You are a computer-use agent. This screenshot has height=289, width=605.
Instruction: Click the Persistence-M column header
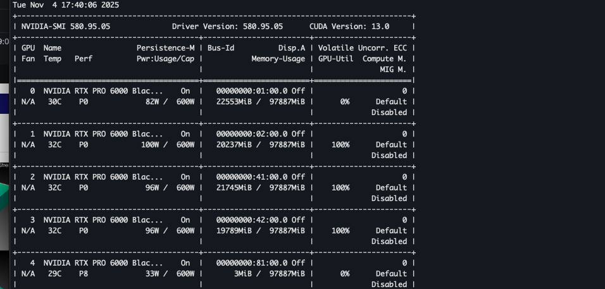click(166, 48)
